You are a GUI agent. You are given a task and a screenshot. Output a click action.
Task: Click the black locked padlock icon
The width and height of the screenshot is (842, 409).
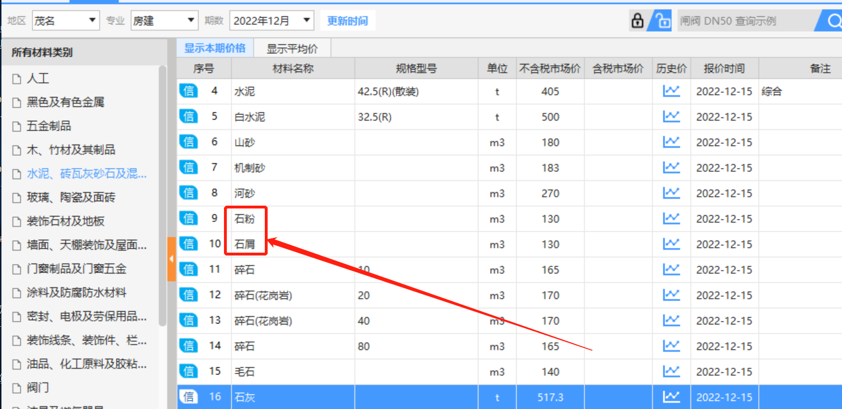pyautogui.click(x=637, y=21)
